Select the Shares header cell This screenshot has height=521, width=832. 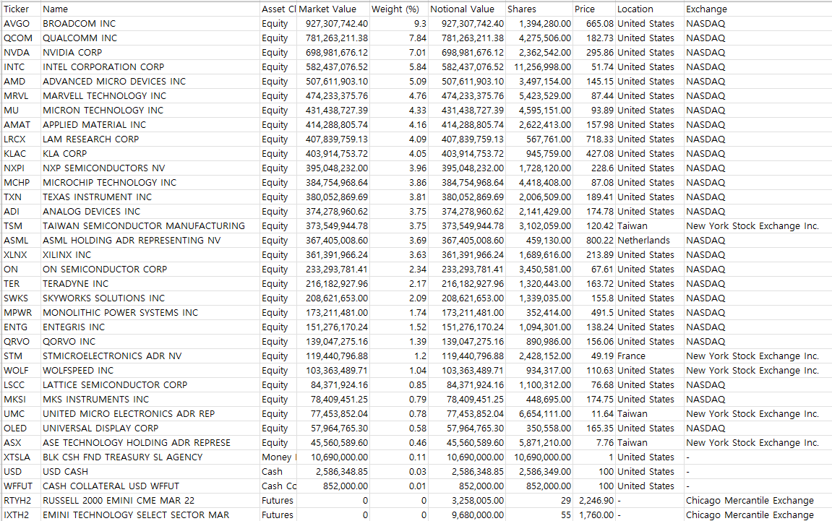(539, 9)
